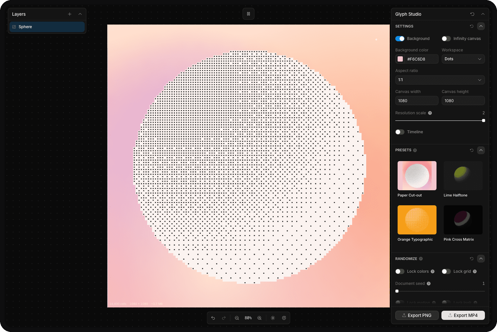The width and height of the screenshot is (497, 332).
Task: Show help for Document seed
Action: [429, 284]
